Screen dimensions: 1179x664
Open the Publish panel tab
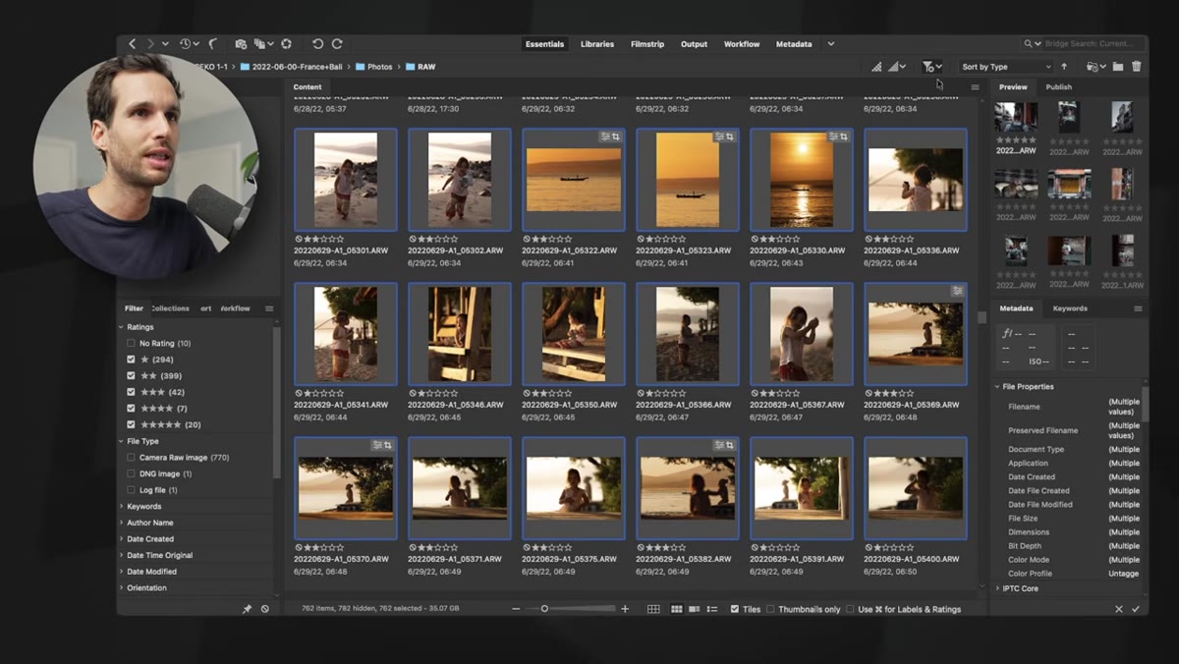tap(1058, 87)
